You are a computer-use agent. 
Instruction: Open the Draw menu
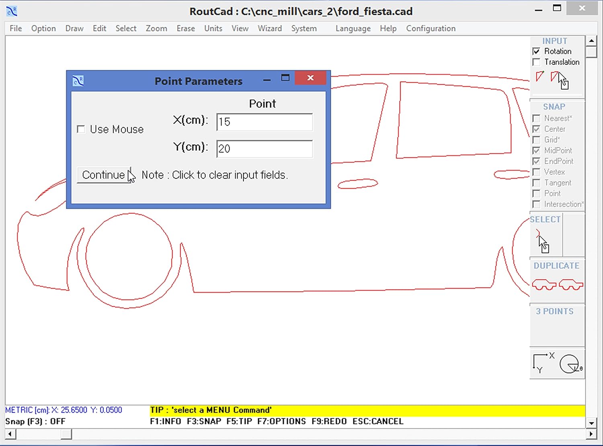click(74, 28)
